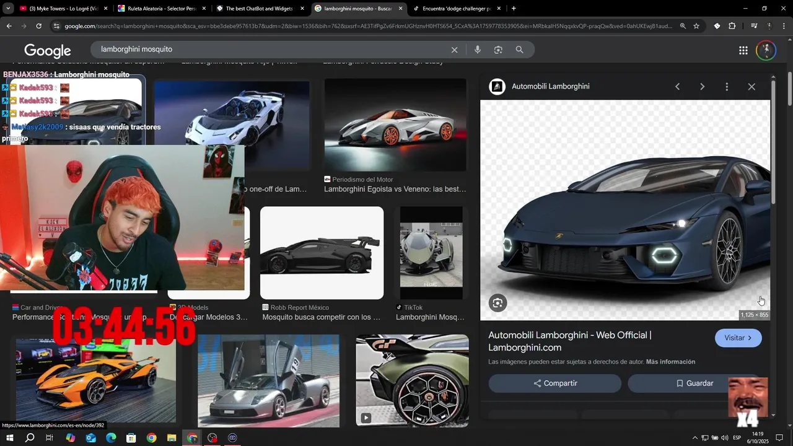Click the Guardar button
Viewport: 793px width, 446px height.
click(x=694, y=383)
